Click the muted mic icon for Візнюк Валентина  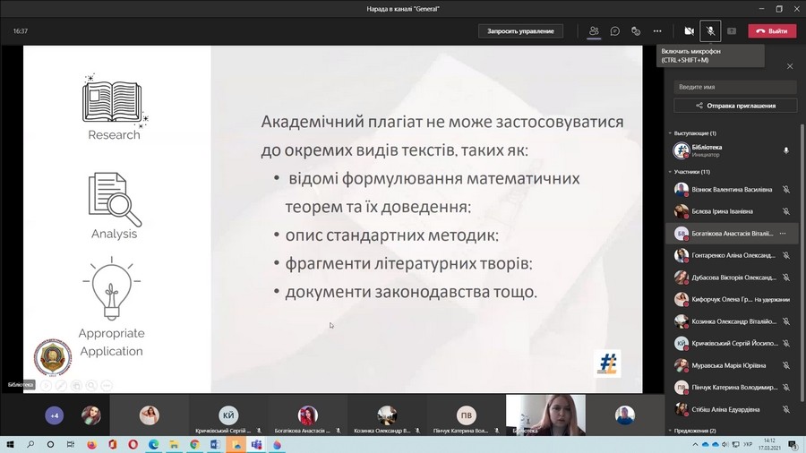785,189
